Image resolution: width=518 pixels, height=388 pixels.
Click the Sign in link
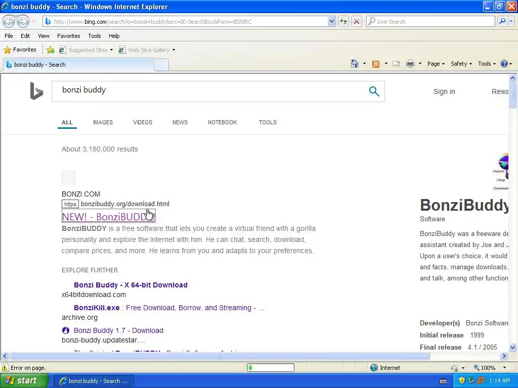[444, 92]
